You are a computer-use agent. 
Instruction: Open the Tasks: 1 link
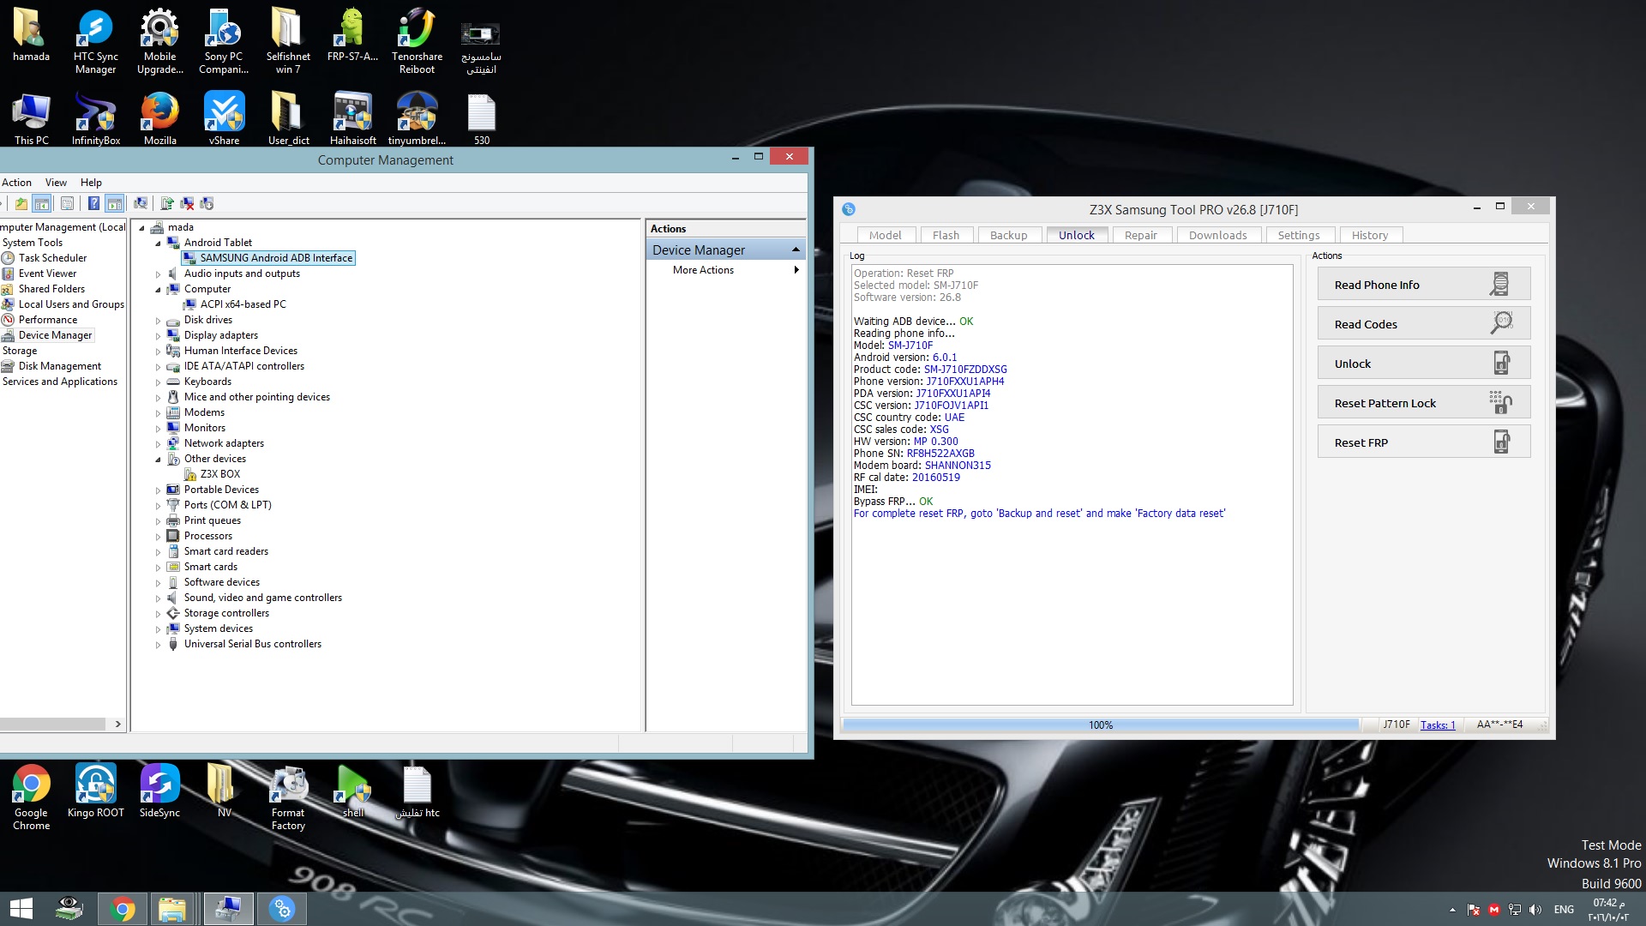tap(1438, 725)
